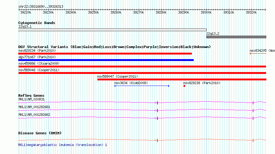Image resolution: width=275 pixels, height=154 pixels.
Task: Open the nsv589047 (Cooper2011) variant label
Action: click(x=117, y=77)
